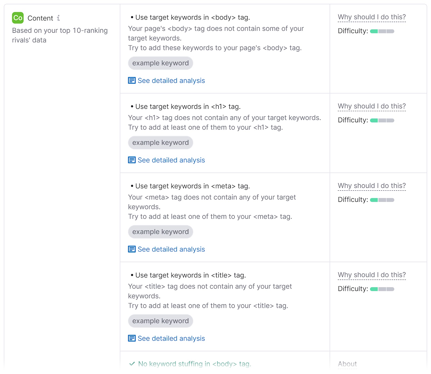The width and height of the screenshot is (431, 374).
Task: Click the Difficulty bar next to title tag tip
Action: coord(382,289)
